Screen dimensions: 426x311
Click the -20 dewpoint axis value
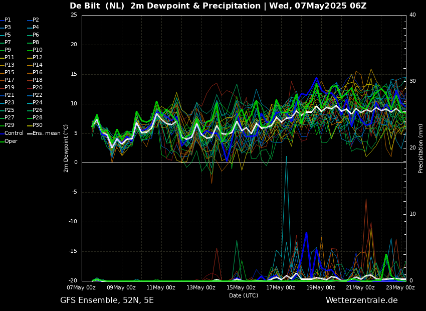pyautogui.click(x=73, y=281)
